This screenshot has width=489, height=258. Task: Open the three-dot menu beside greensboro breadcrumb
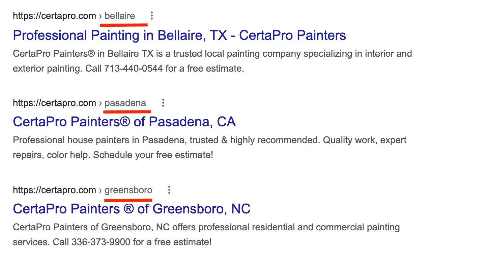tap(169, 190)
